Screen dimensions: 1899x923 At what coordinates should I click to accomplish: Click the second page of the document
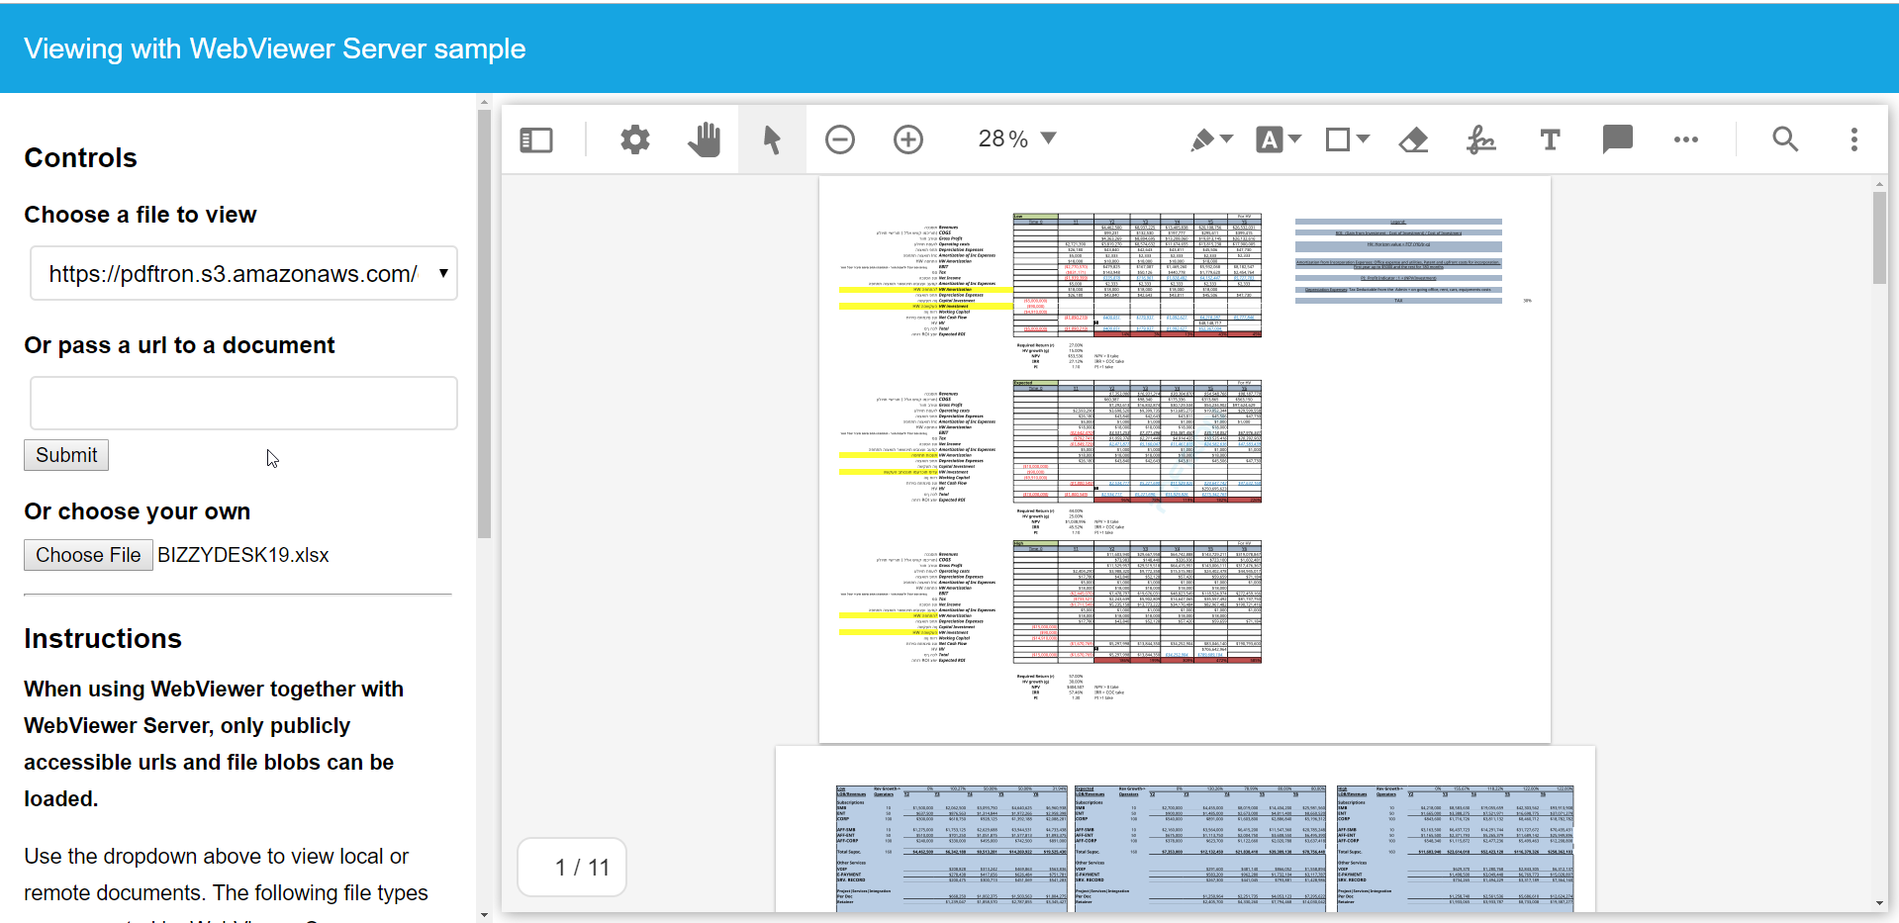tap(1186, 829)
